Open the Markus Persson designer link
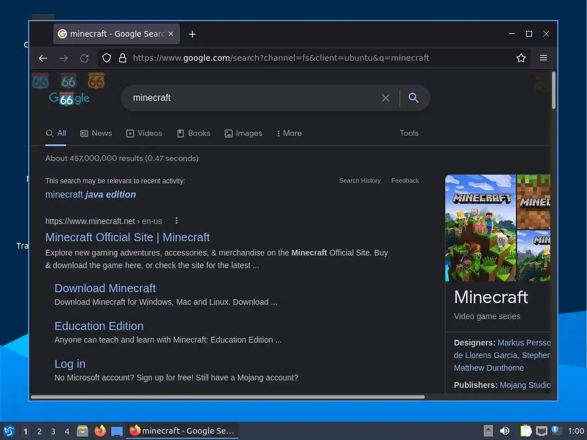The height and width of the screenshot is (440, 587). tap(524, 343)
